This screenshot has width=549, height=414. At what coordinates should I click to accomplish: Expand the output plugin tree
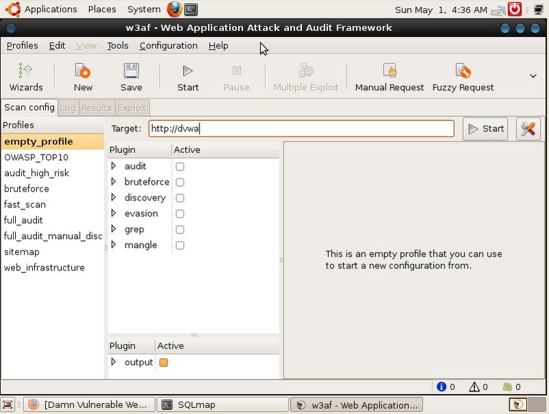(114, 362)
